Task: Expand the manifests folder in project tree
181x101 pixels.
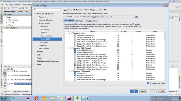Action: (x=7, y=20)
